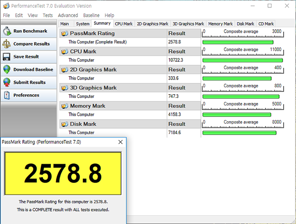Click the PassMark result value 2578.8 cell
This screenshot has height=224, width=296.
175,42
